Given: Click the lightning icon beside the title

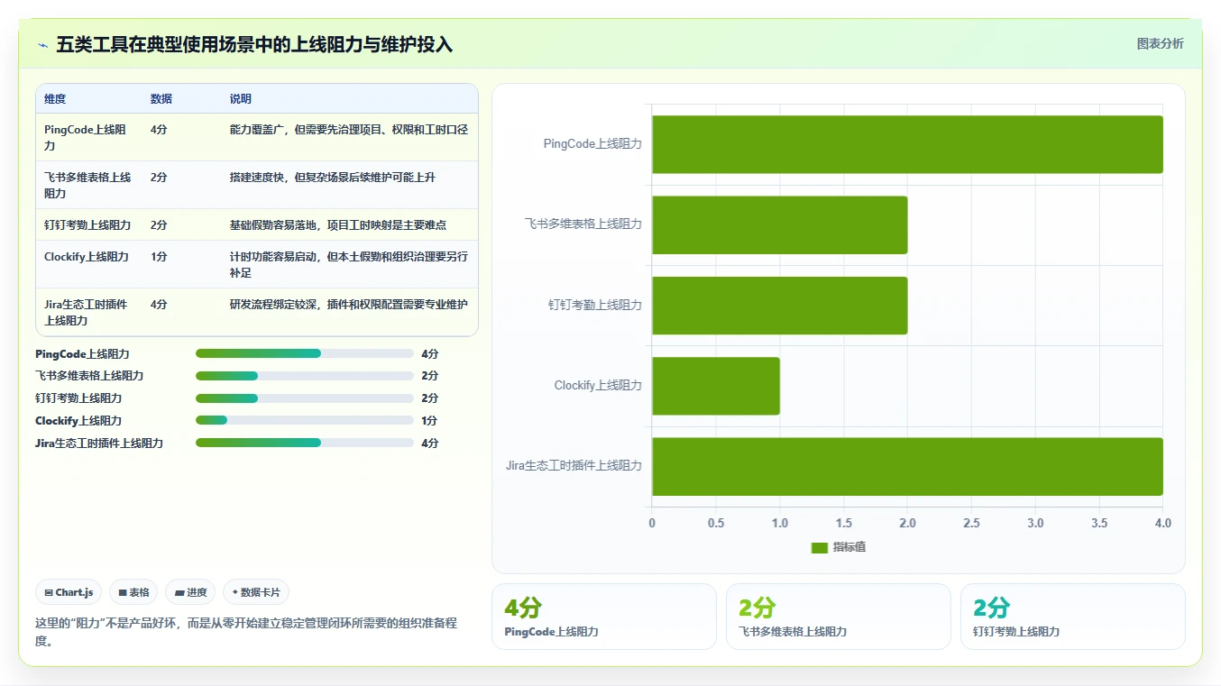Looking at the screenshot, I should (x=42, y=45).
